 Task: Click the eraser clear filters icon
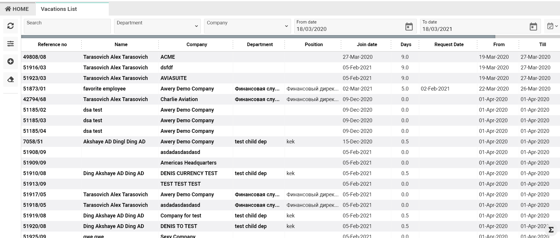11,79
